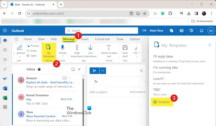The image size is (216, 126).
Task: Click the Dictate microphone button
Action: [63, 49]
